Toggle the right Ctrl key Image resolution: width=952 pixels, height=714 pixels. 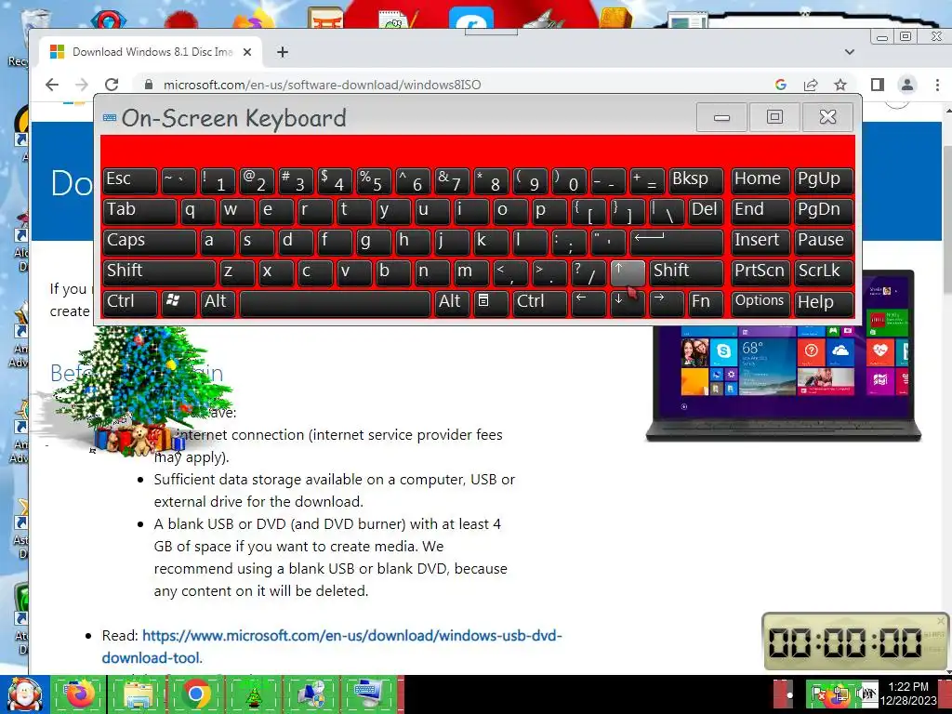tap(539, 303)
